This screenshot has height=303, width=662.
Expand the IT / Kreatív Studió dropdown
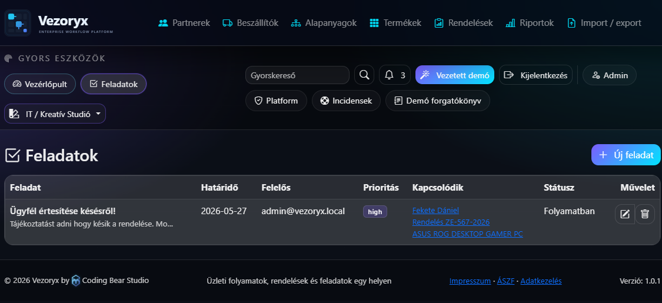55,114
